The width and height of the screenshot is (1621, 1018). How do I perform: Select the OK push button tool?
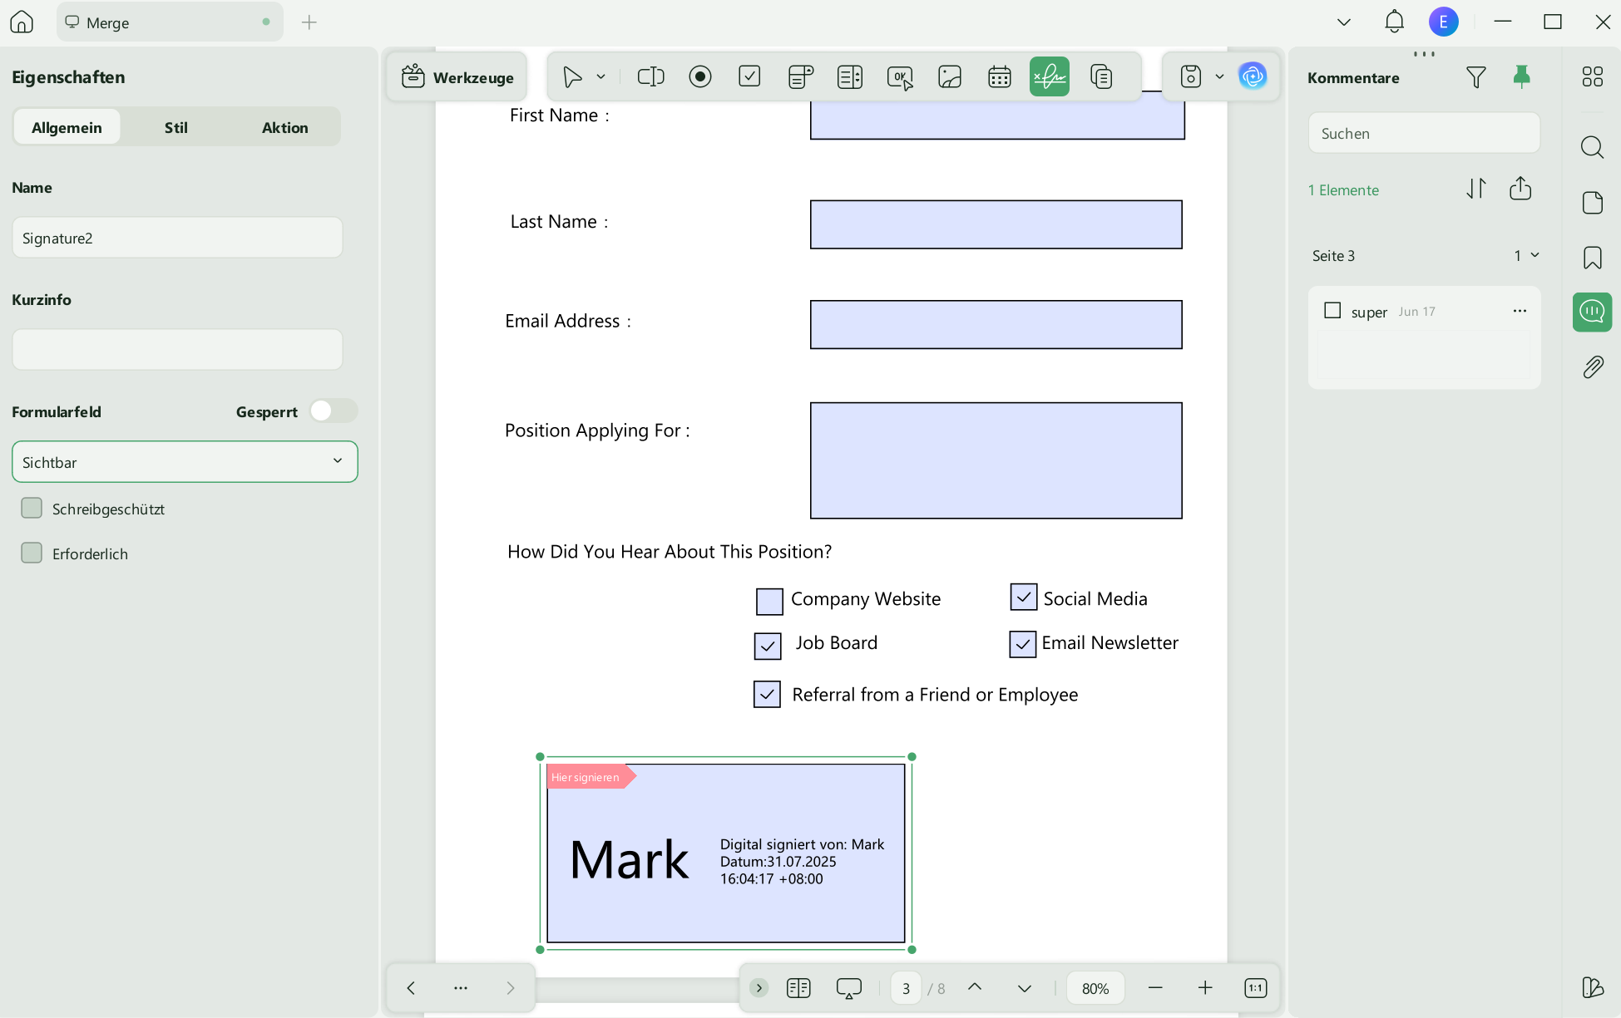tap(900, 77)
